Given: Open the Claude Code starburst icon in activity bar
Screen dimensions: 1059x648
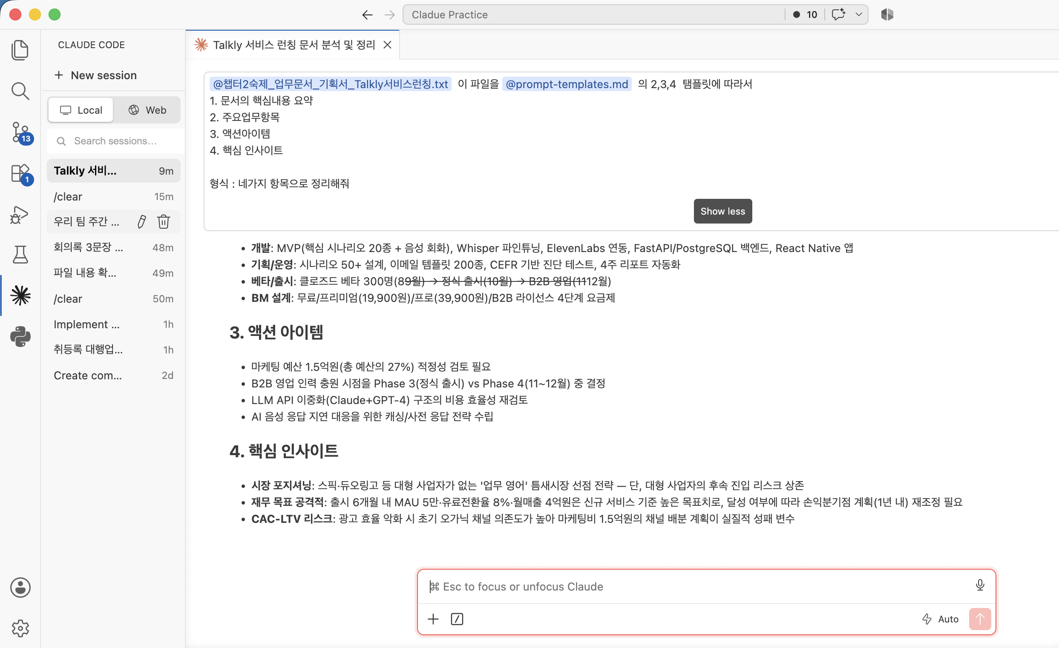Looking at the screenshot, I should coord(20,295).
